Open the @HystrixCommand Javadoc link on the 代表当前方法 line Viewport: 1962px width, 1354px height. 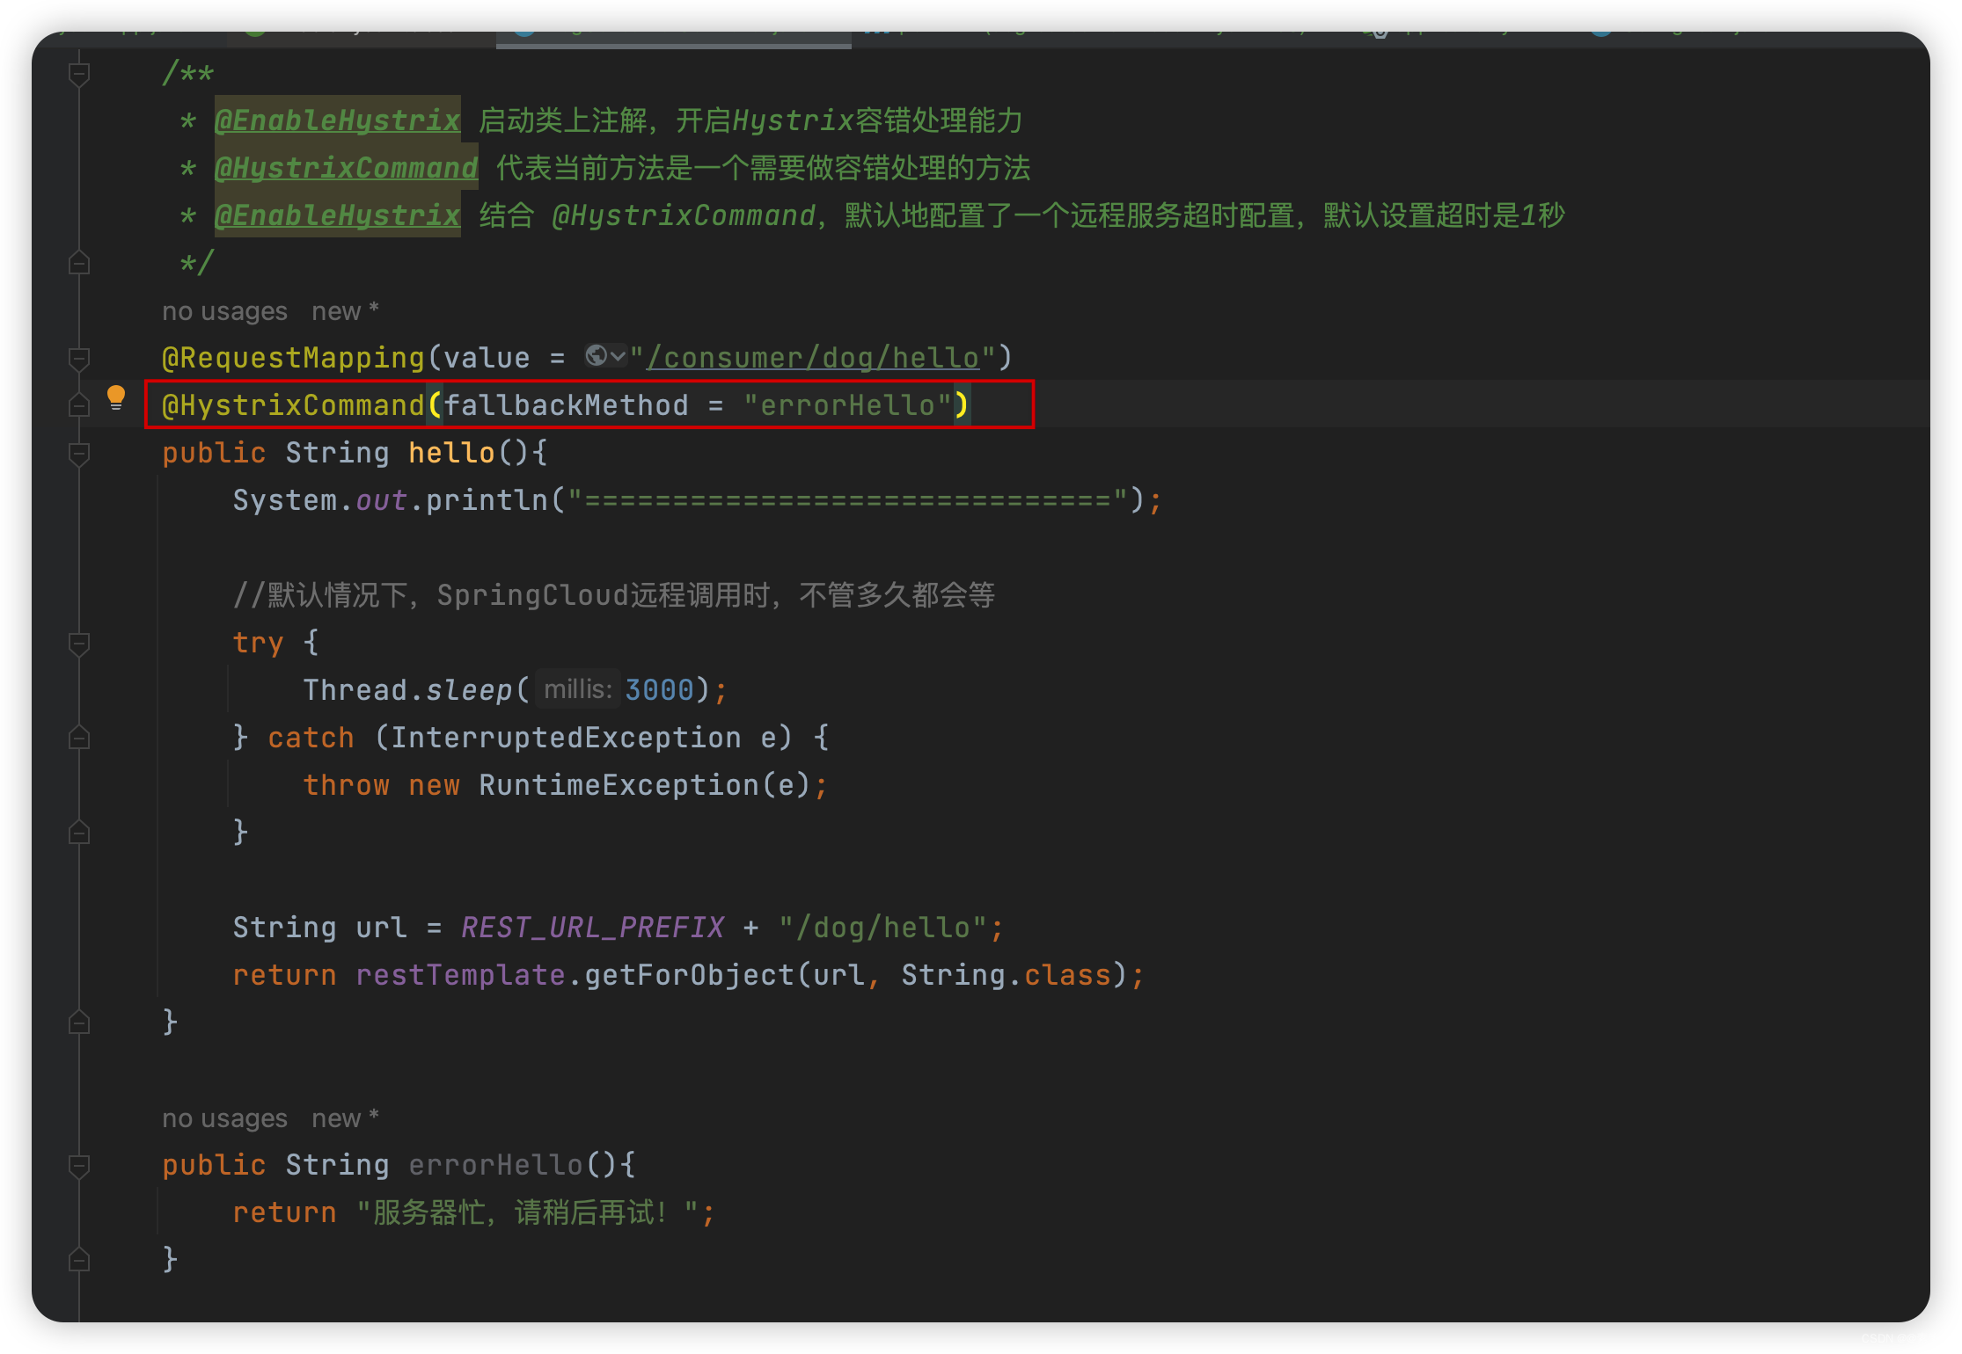(x=347, y=168)
